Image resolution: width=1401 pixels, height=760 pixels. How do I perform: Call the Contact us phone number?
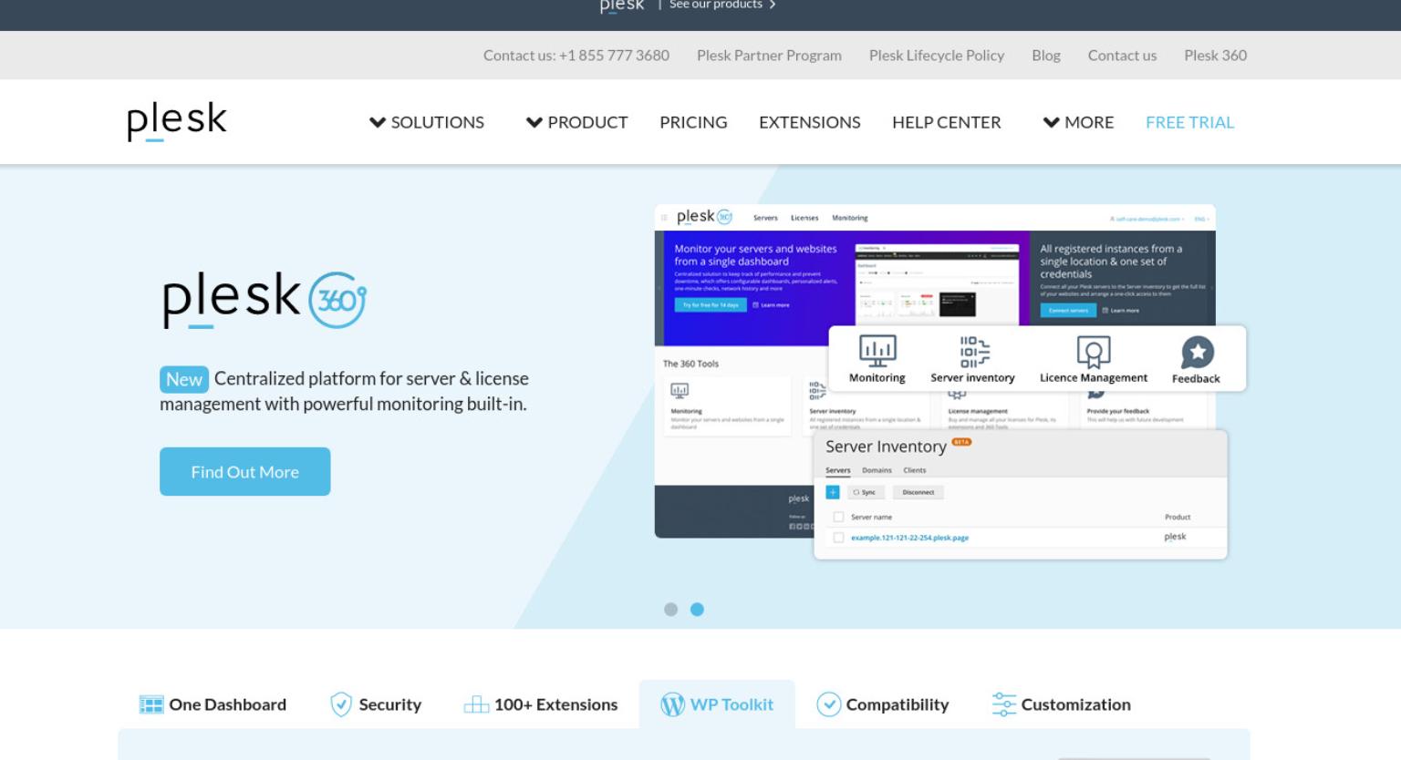coord(576,56)
